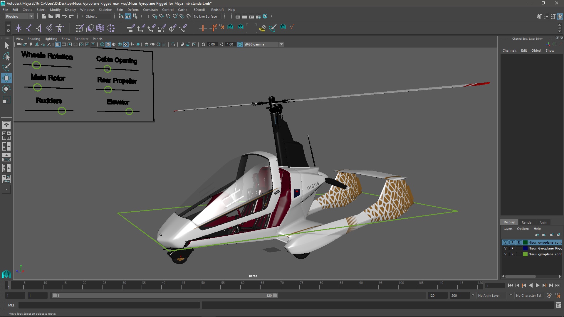This screenshot has height=317, width=564.
Task: Open the Skeleton menu
Action: pyautogui.click(x=105, y=10)
